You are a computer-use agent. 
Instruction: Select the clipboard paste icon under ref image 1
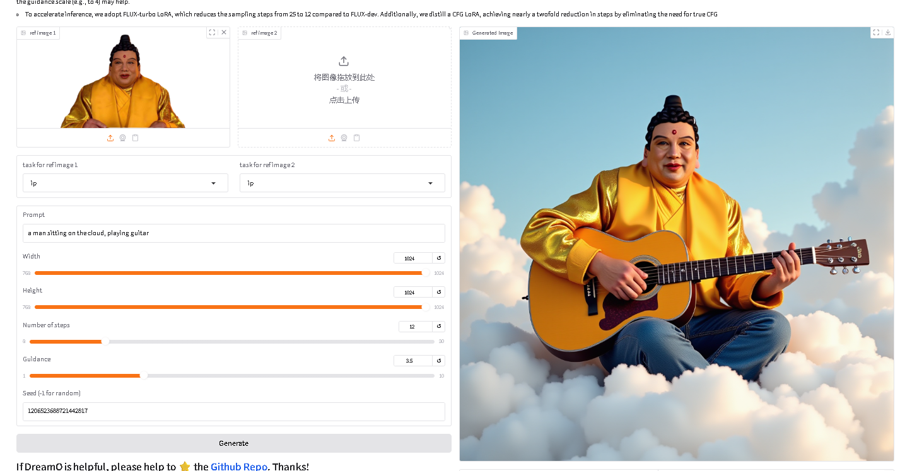point(136,137)
